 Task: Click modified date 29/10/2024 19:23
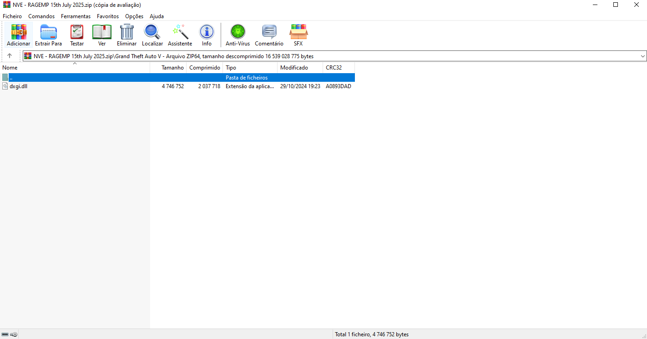point(300,86)
